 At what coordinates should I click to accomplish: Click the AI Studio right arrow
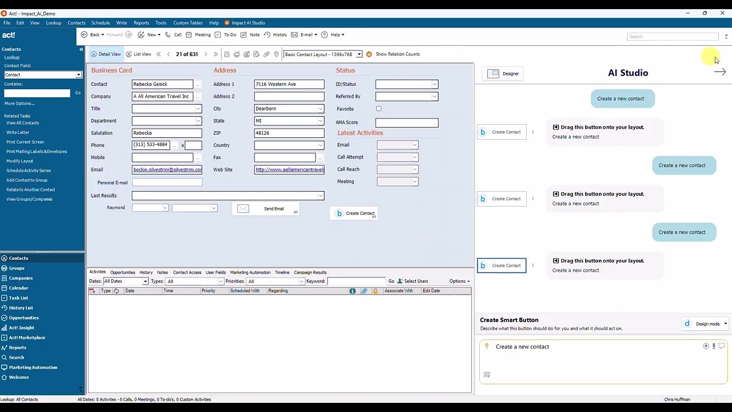coord(720,72)
